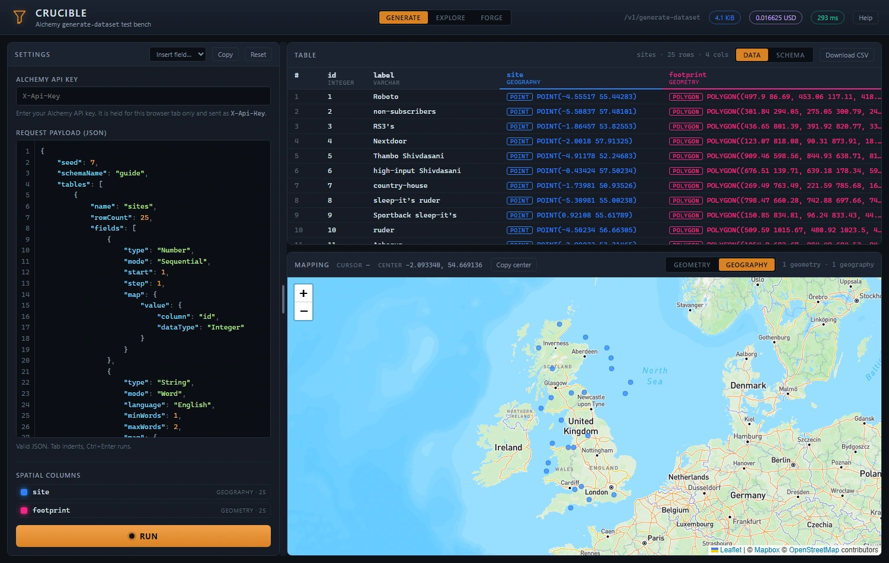This screenshot has width=889, height=563.
Task: Click the pink footprint color swatch
Action: coord(24,510)
